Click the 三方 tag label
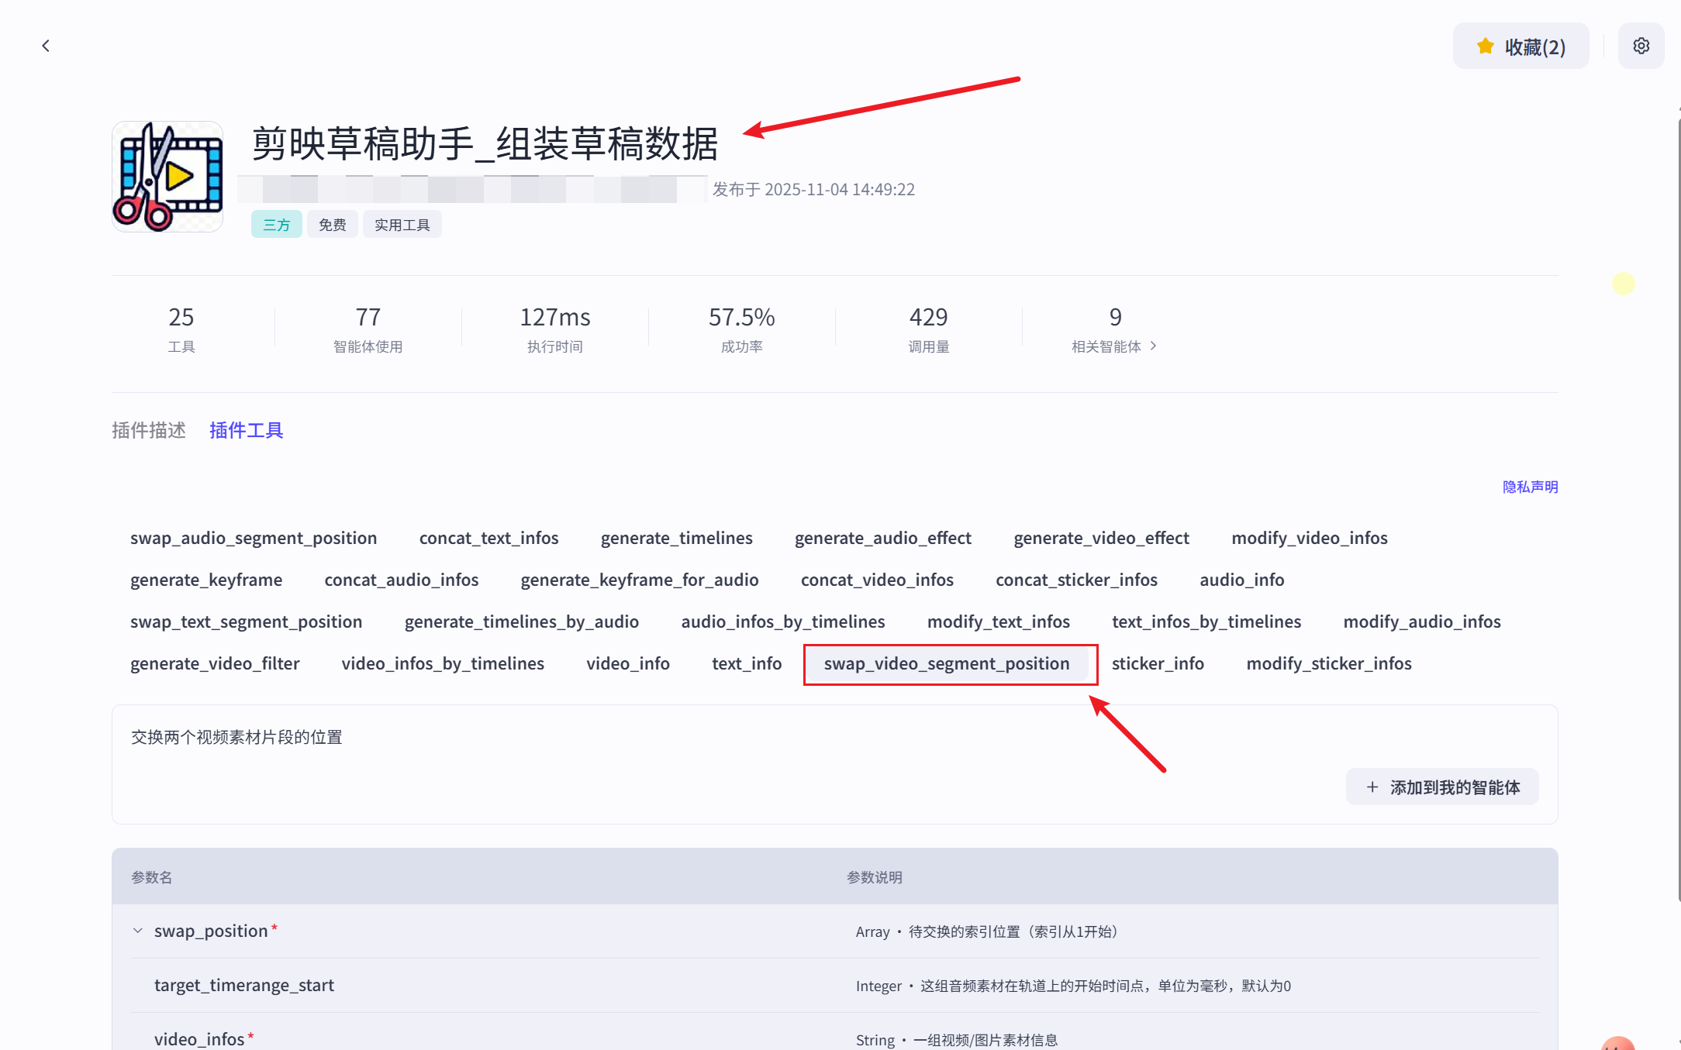Image resolution: width=1681 pixels, height=1050 pixels. coord(276,225)
